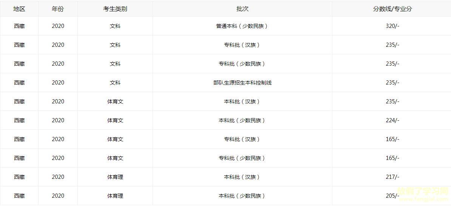
Task: Click 本科批(少数民族) in the 体育理 row
Action: point(242,196)
